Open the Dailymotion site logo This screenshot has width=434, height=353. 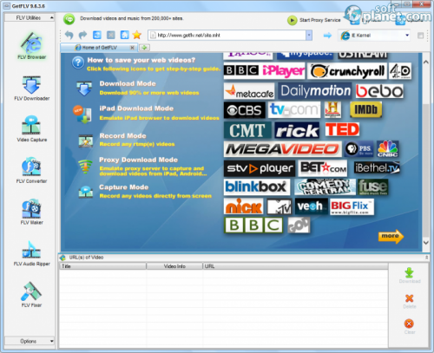tap(315, 91)
